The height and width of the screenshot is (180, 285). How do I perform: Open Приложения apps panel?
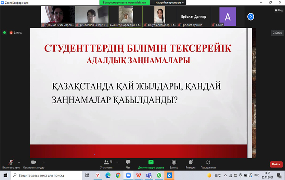coord(208,164)
